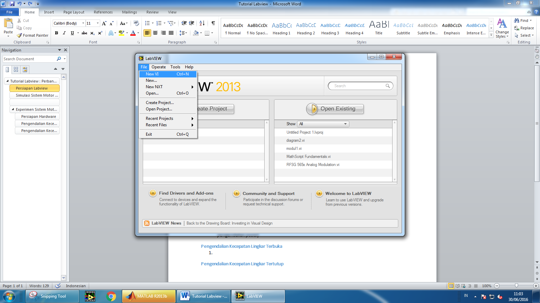Screen dimensions: 540x303
Task: Open the LabVIEW Operate menu
Action: [x=159, y=67]
